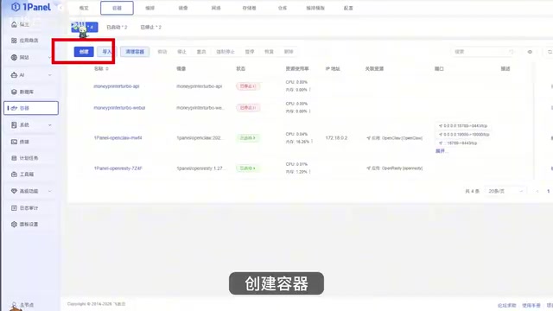
Task: Switch to the Compose (编排) top tab
Action: pyautogui.click(x=149, y=8)
